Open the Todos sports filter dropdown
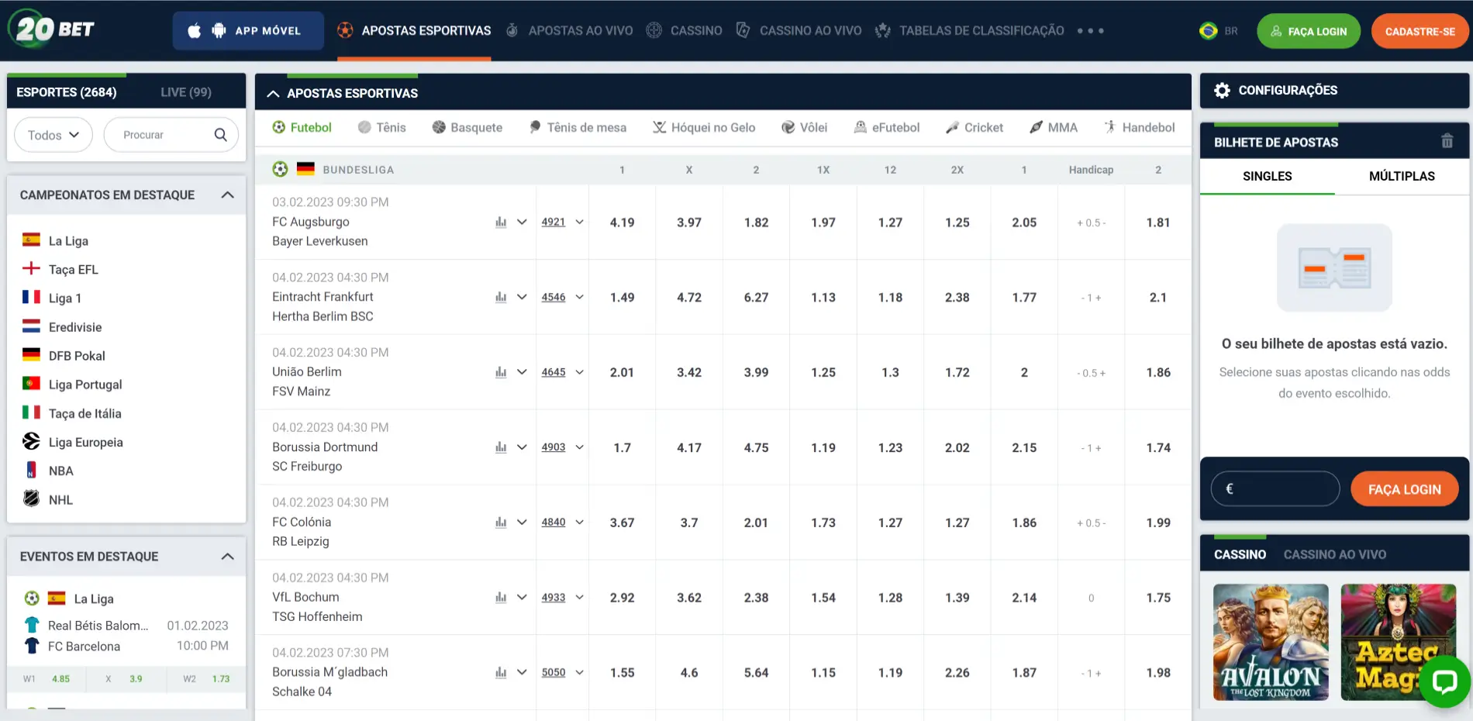This screenshot has width=1473, height=721. (x=52, y=134)
